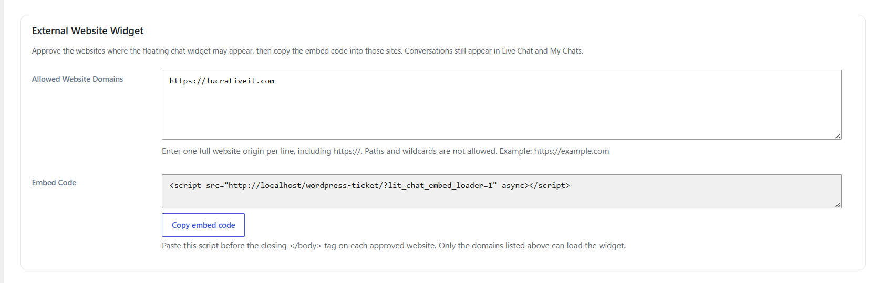Grab the Allowed Website Domains textarea resize handle
This screenshot has width=878, height=283.
[838, 136]
